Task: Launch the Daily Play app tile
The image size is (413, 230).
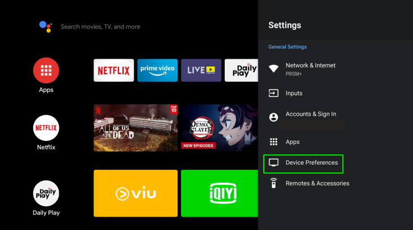Action: tap(241, 70)
